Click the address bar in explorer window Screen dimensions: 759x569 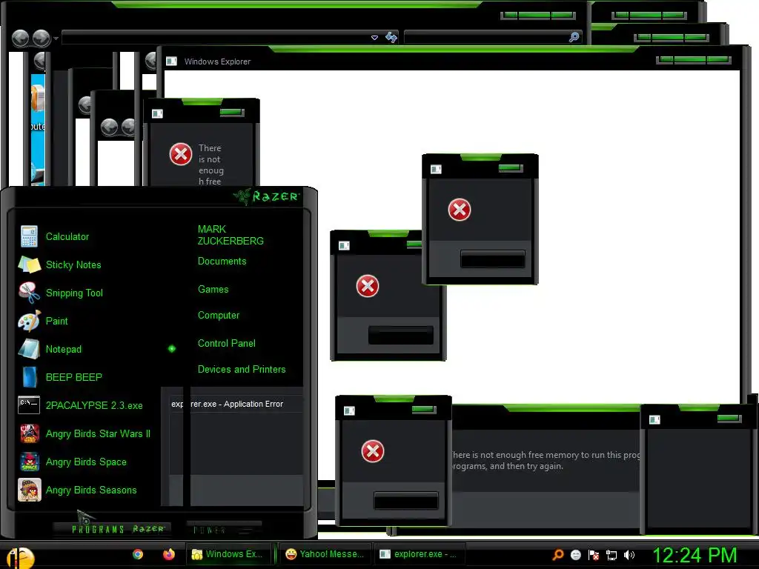[216, 37]
